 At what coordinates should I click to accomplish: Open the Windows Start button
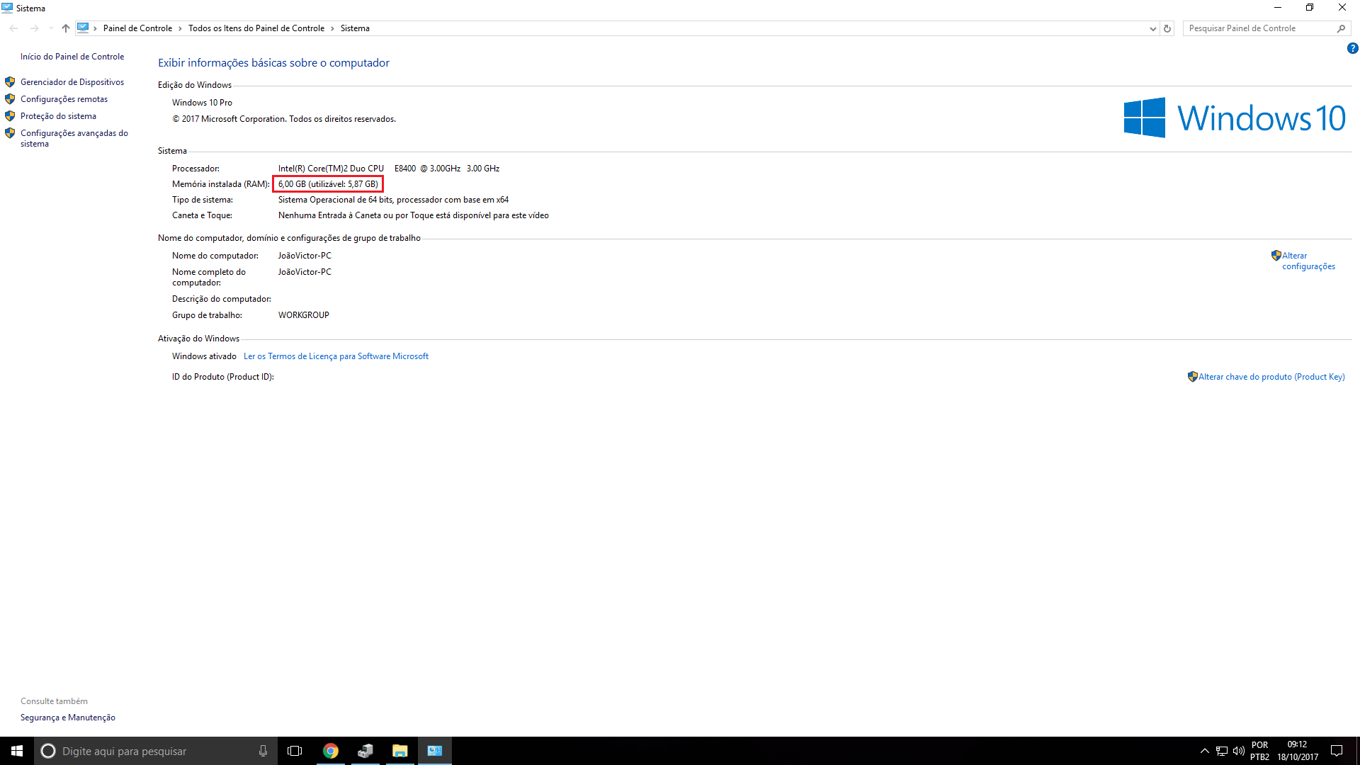[x=17, y=751]
